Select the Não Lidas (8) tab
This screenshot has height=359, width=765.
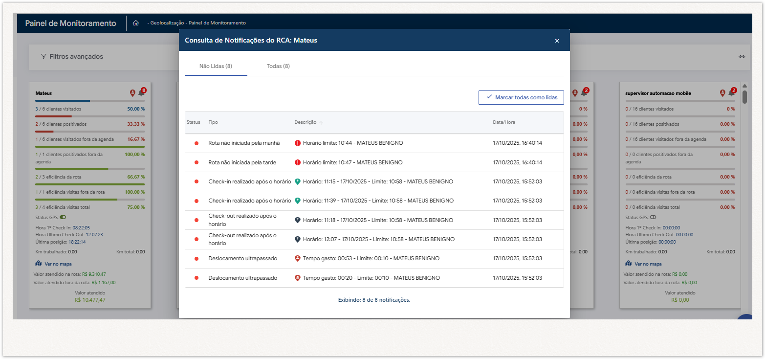click(x=216, y=66)
